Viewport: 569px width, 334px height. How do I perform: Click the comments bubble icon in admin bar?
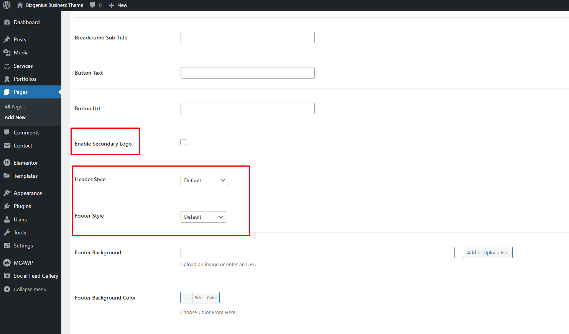[93, 5]
